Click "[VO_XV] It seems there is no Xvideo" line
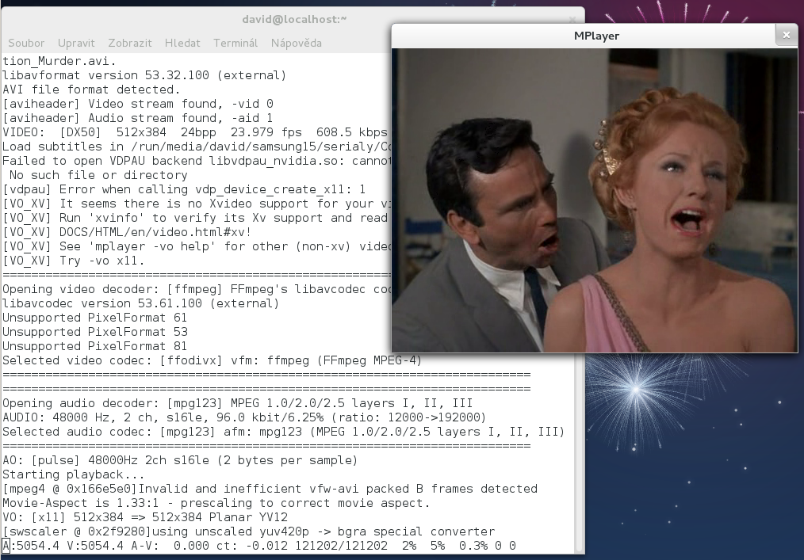The height and width of the screenshot is (560, 804). click(x=197, y=204)
